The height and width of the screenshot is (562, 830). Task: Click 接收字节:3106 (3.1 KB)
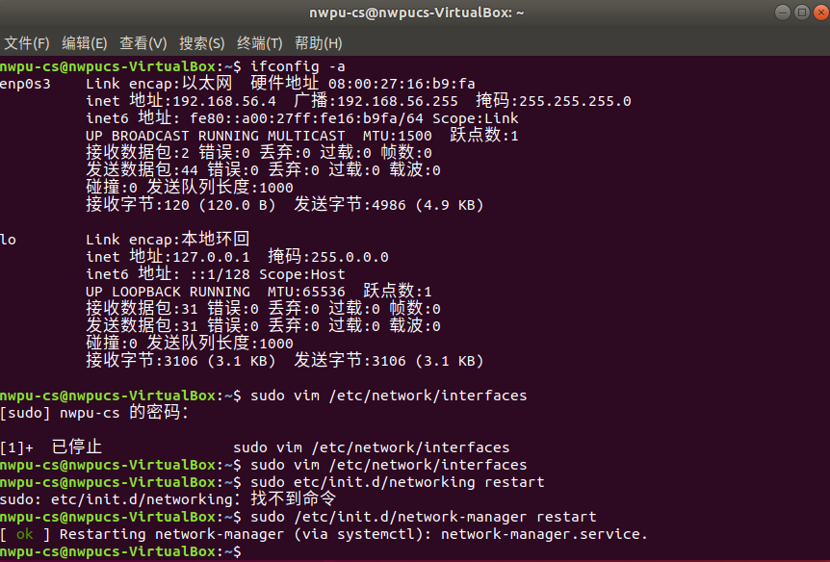click(180, 360)
